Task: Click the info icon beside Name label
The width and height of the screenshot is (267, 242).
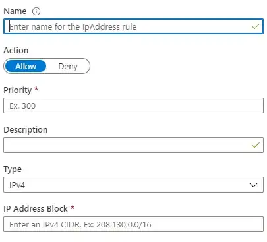Action: (x=36, y=11)
